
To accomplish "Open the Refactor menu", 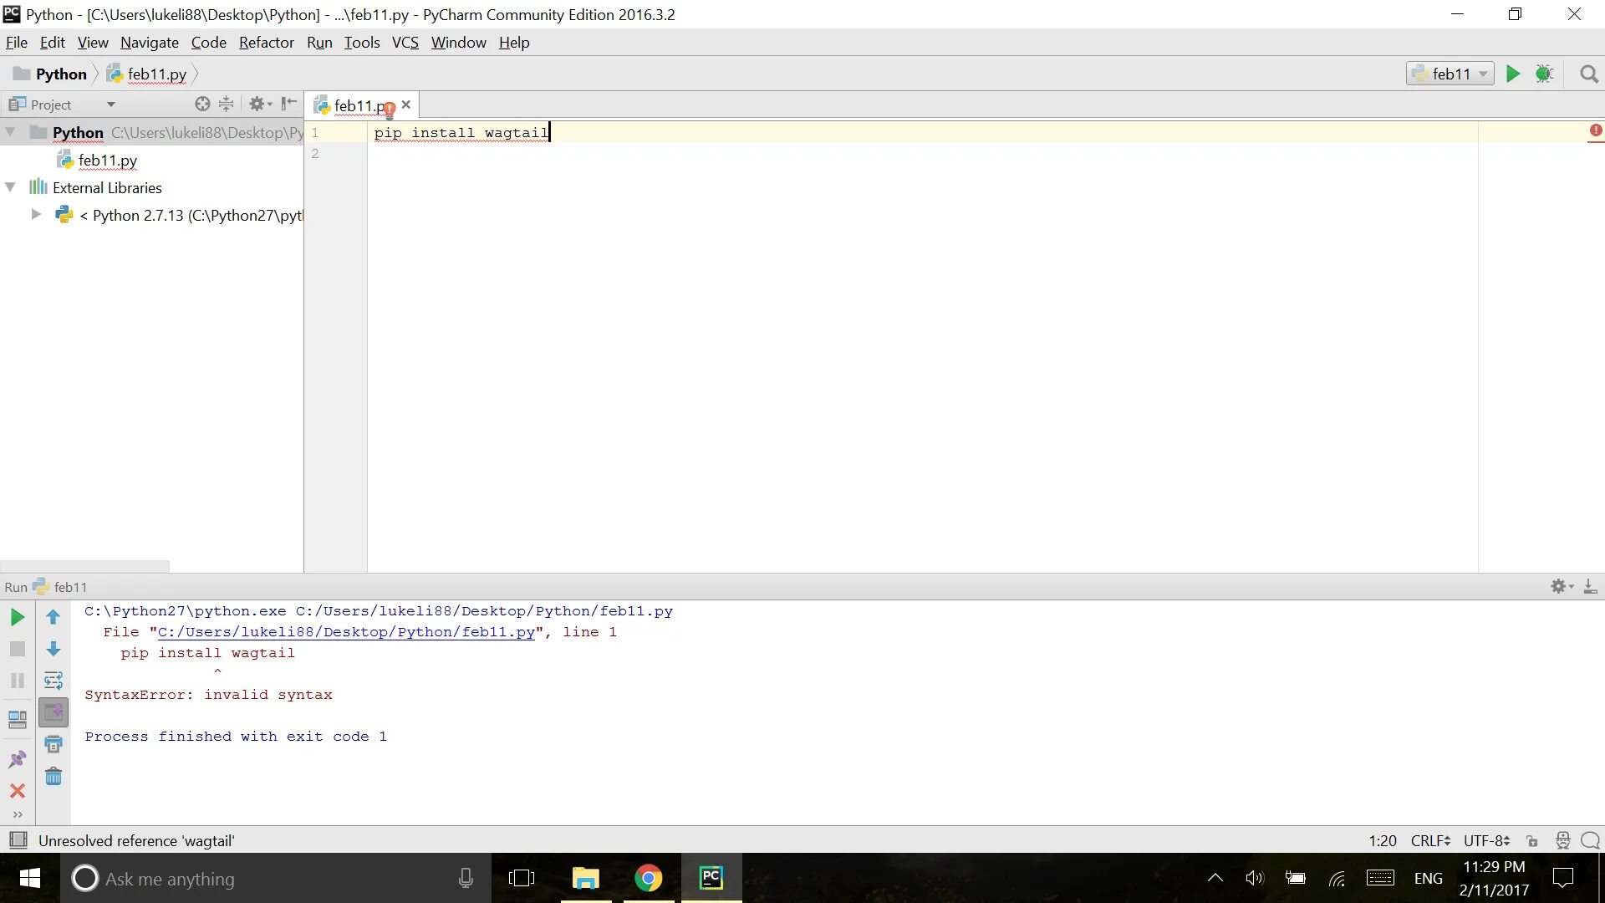I will (x=266, y=43).
